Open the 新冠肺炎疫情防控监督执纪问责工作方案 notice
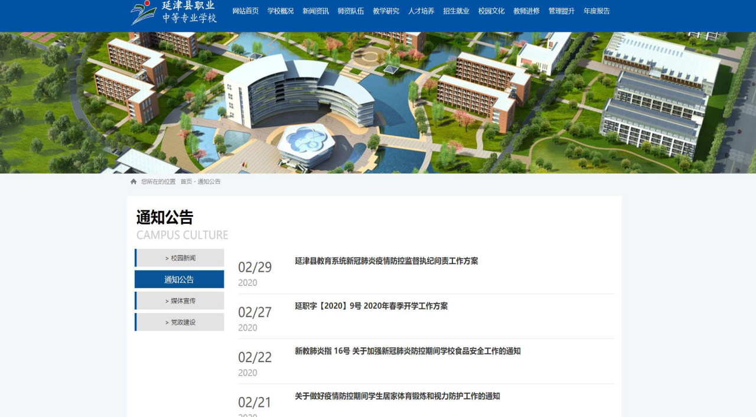Viewport: 756px width, 417px height. [386, 261]
